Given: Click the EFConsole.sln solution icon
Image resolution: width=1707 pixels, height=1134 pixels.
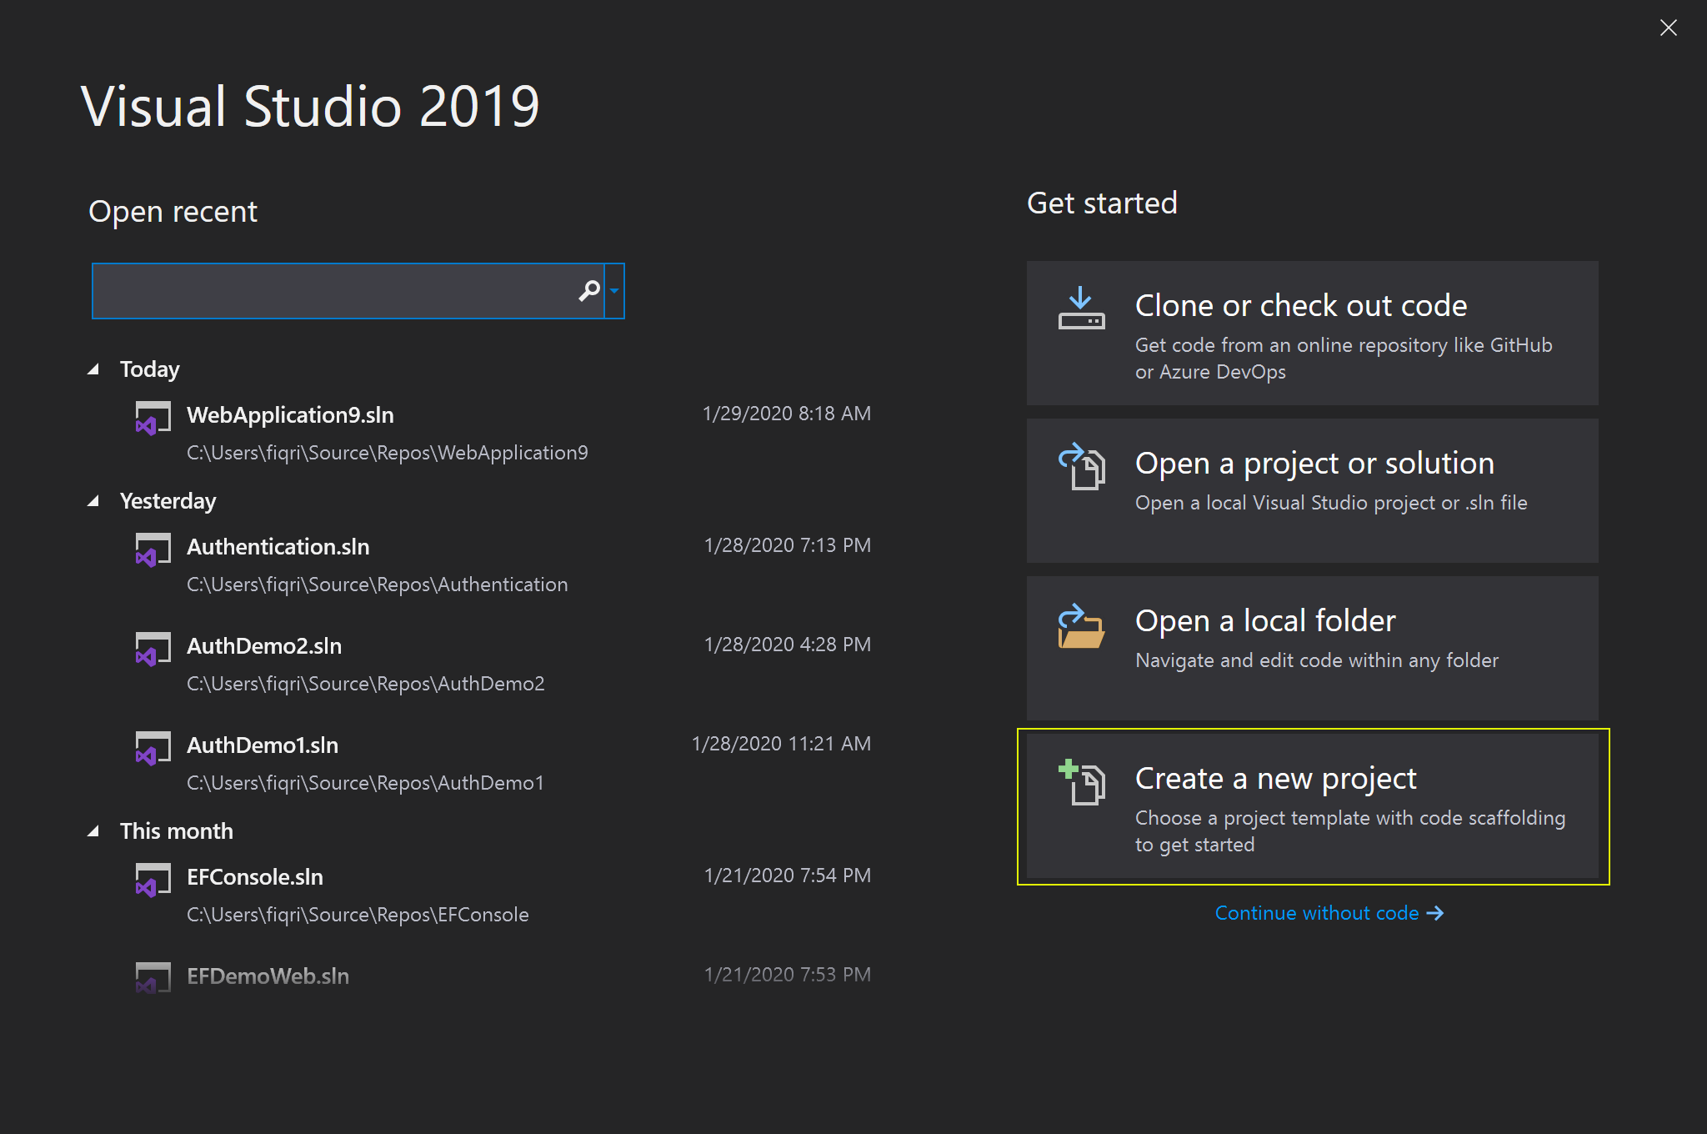Looking at the screenshot, I should click(x=153, y=880).
